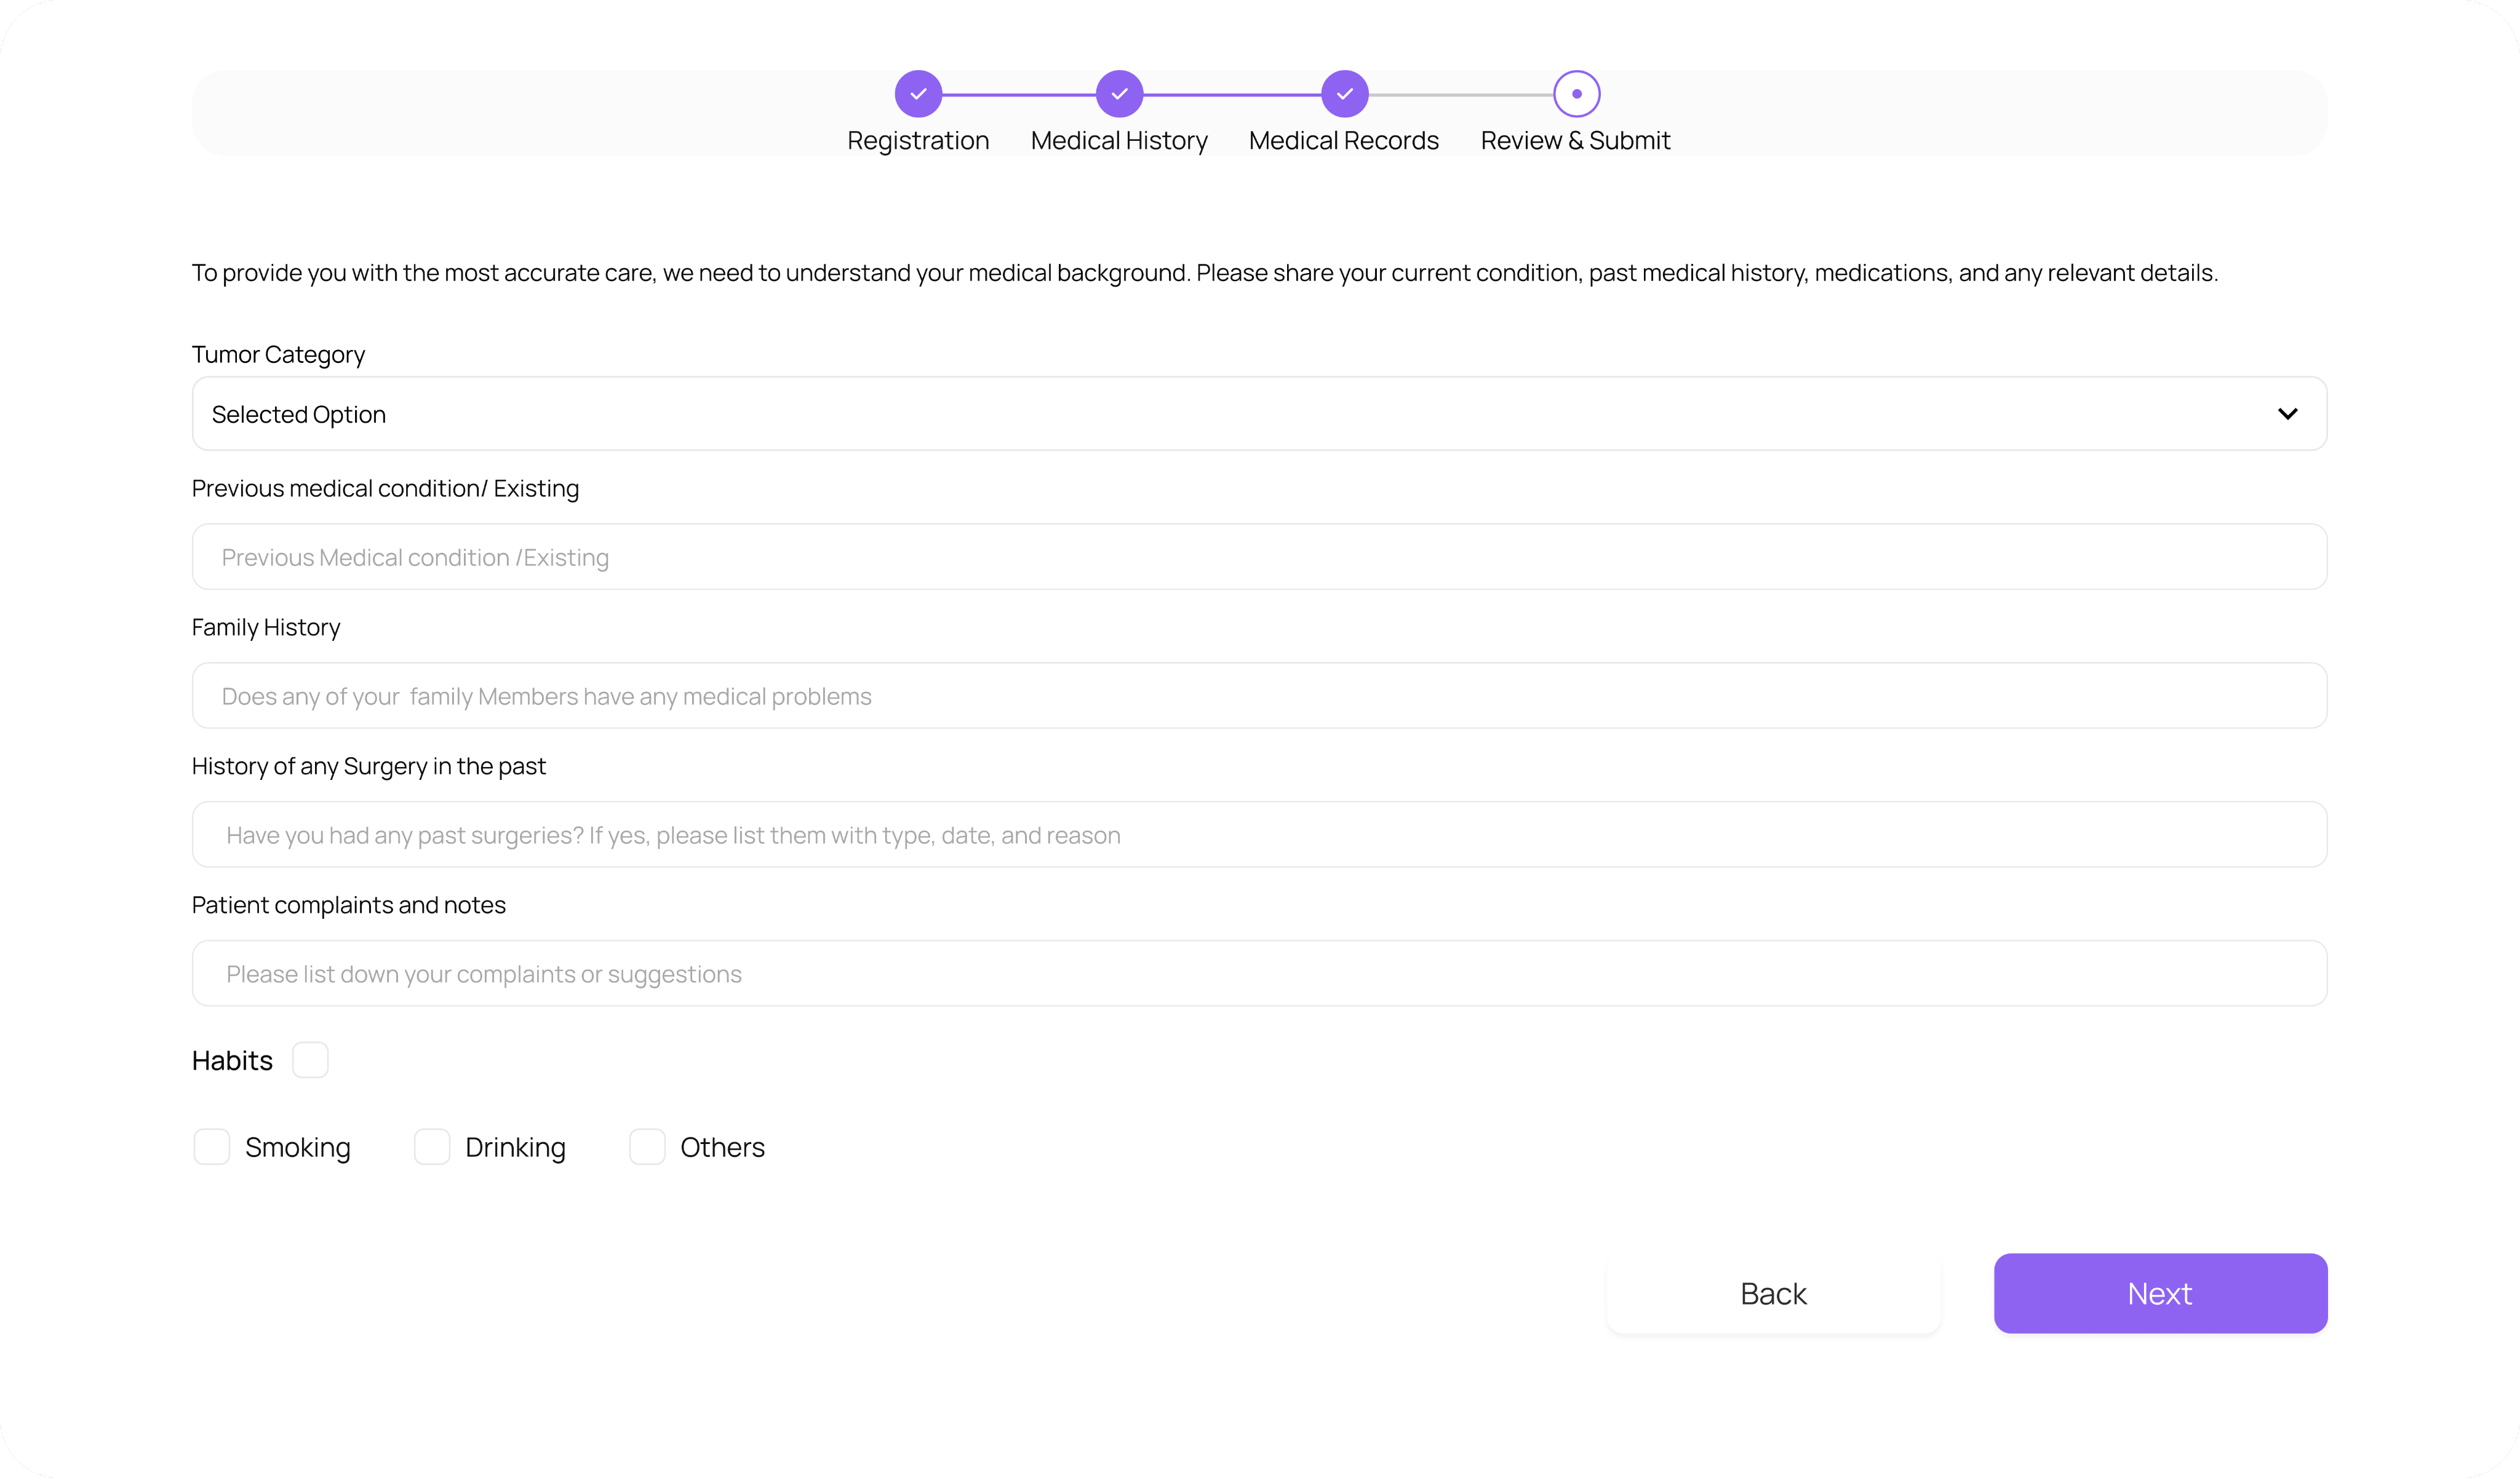Click the Medical History step checkmark icon
The height and width of the screenshot is (1478, 2520).
pyautogui.click(x=1119, y=94)
